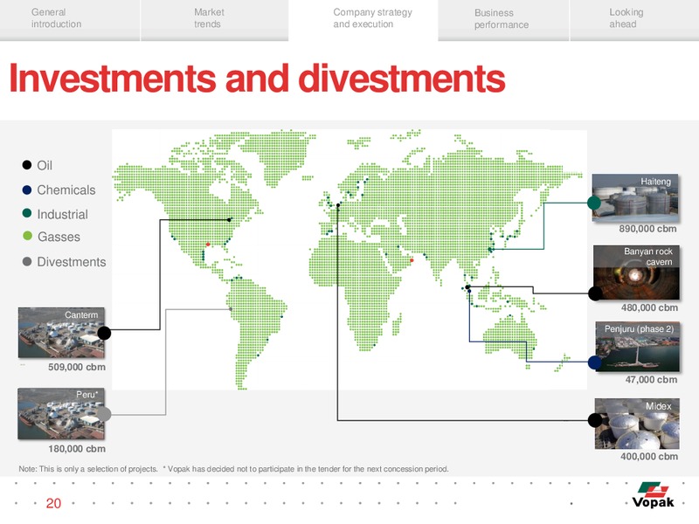Open the General introduction tab
This screenshot has width=699, height=524.
[70, 20]
